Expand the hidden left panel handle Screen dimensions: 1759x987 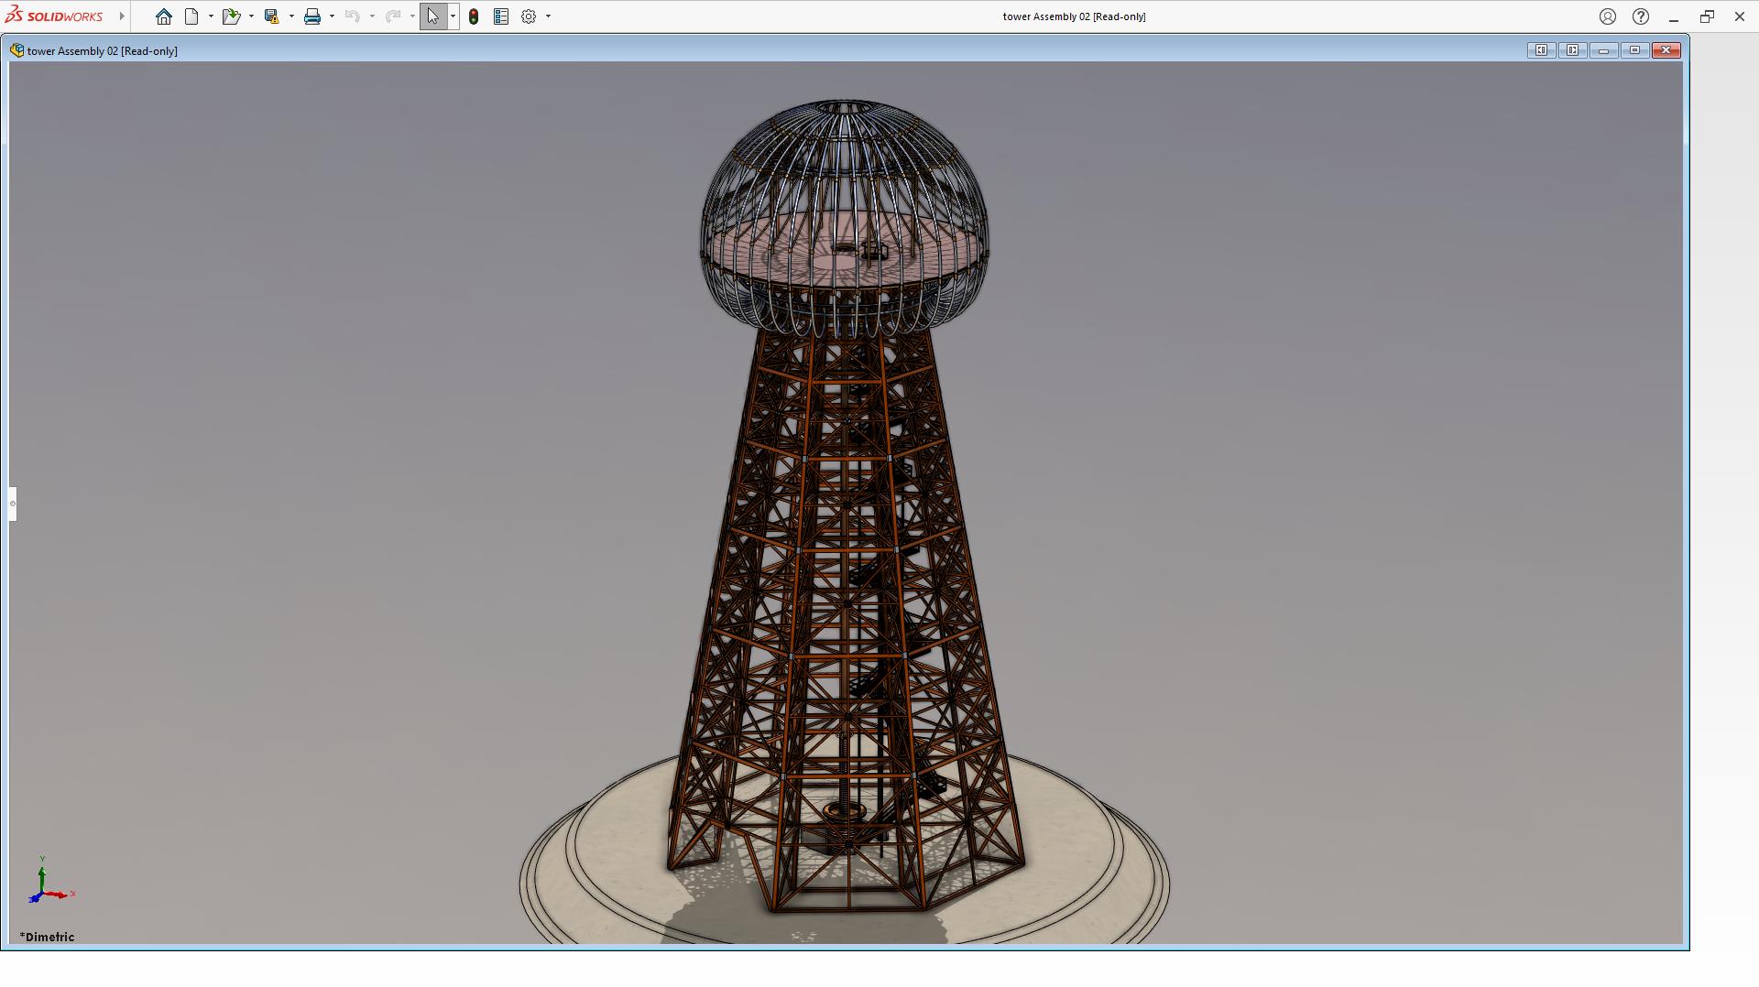[x=13, y=504]
